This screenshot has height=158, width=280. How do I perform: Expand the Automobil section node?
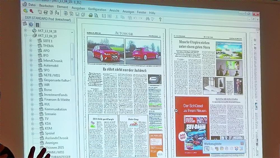(31, 65)
